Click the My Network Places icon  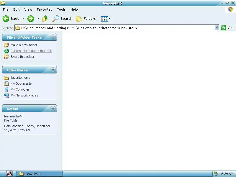click(x=6, y=95)
